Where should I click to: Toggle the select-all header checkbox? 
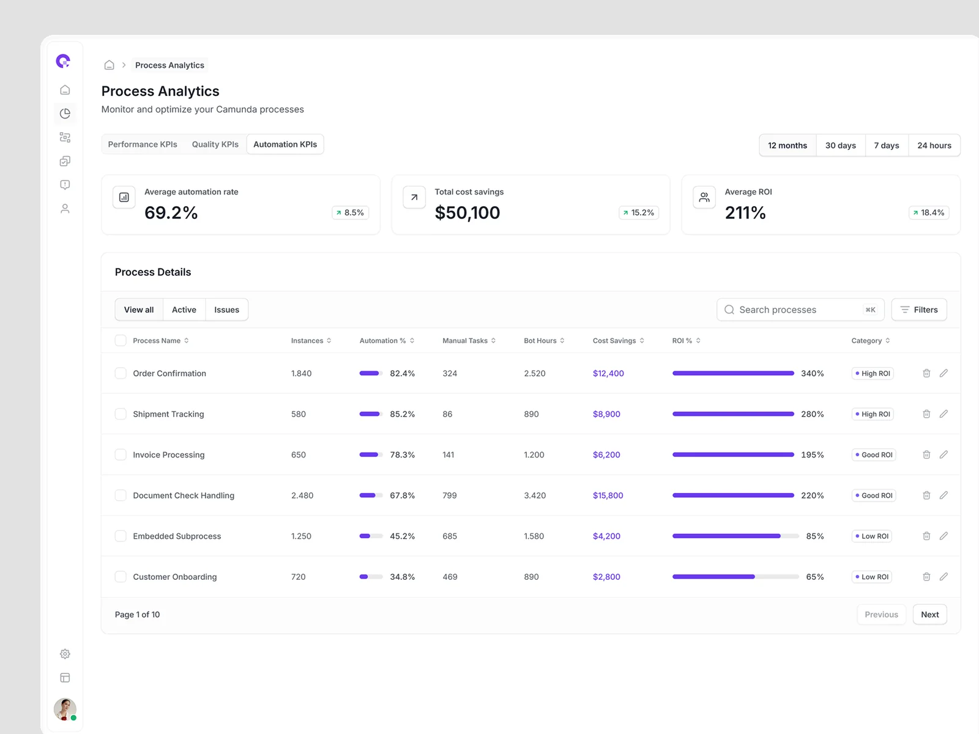click(x=121, y=341)
